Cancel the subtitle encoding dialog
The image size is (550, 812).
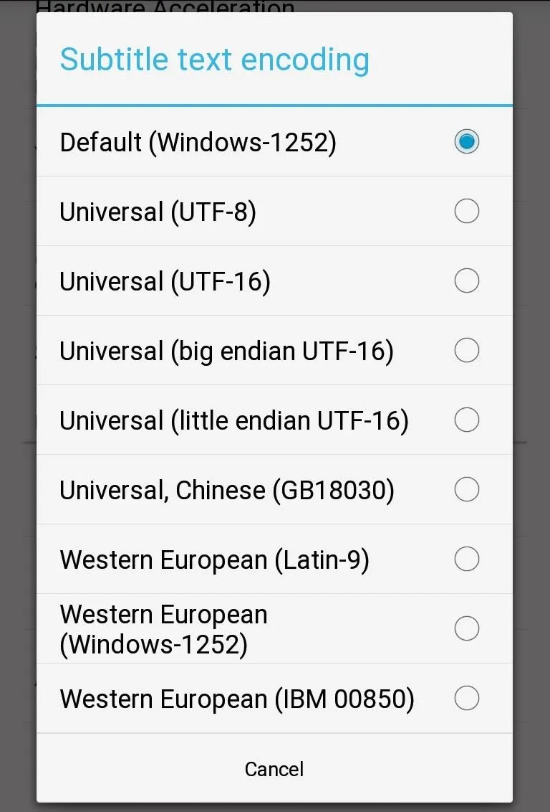(x=274, y=769)
